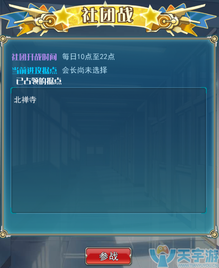Open the www.tianyuyou.cn watermark link

pos(198,265)
